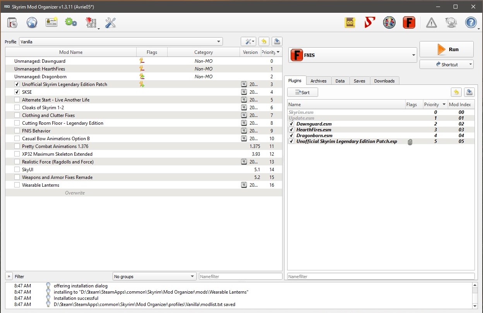Image resolution: width=483 pixels, height=313 pixels.
Task: Click the Tools puzzle piece icon
Action: point(91,23)
